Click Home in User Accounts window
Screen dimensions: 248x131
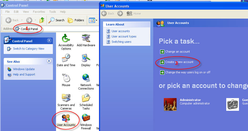click(x=134, y=14)
